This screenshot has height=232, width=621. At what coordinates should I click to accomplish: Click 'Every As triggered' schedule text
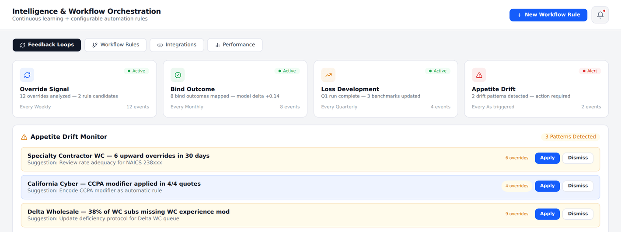click(493, 107)
